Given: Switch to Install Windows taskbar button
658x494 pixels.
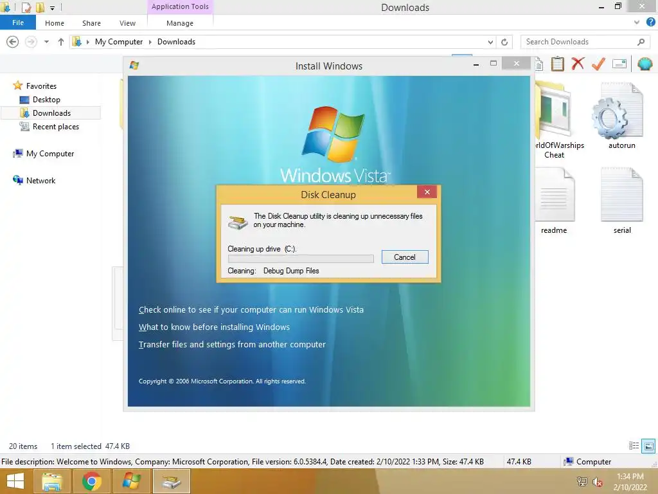Looking at the screenshot, I should click(131, 481).
